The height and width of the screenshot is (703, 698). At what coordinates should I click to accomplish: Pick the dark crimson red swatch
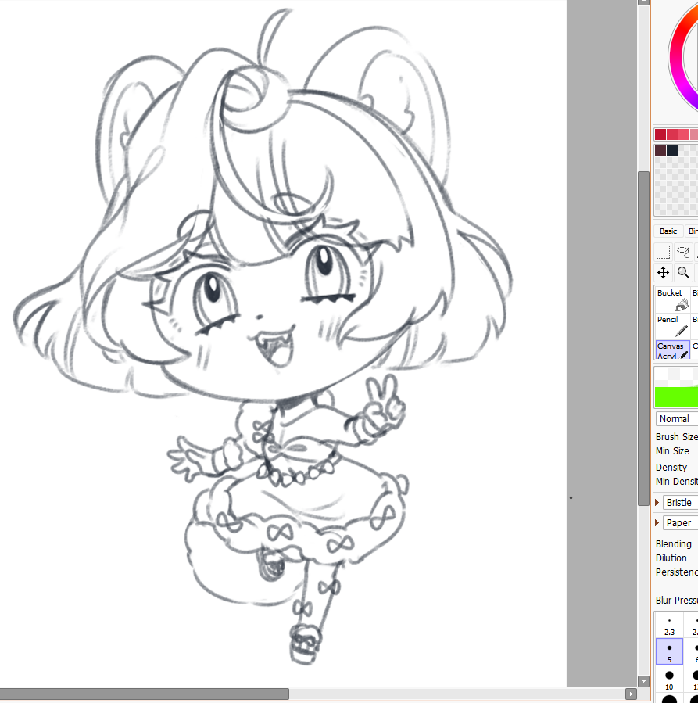click(660, 135)
